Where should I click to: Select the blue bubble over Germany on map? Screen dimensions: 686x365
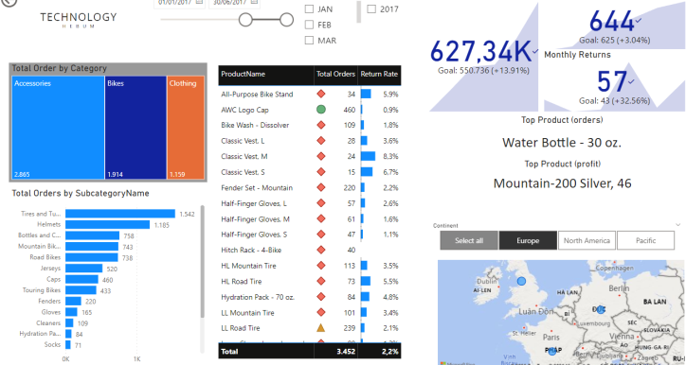pyautogui.click(x=601, y=309)
